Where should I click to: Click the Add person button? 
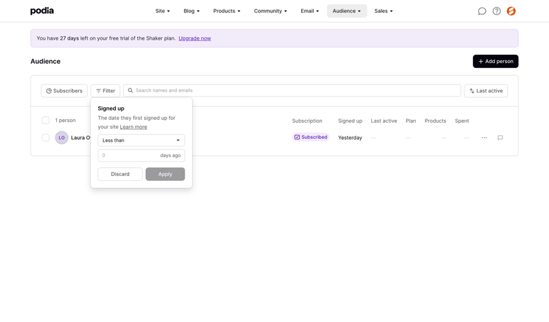pyautogui.click(x=495, y=62)
